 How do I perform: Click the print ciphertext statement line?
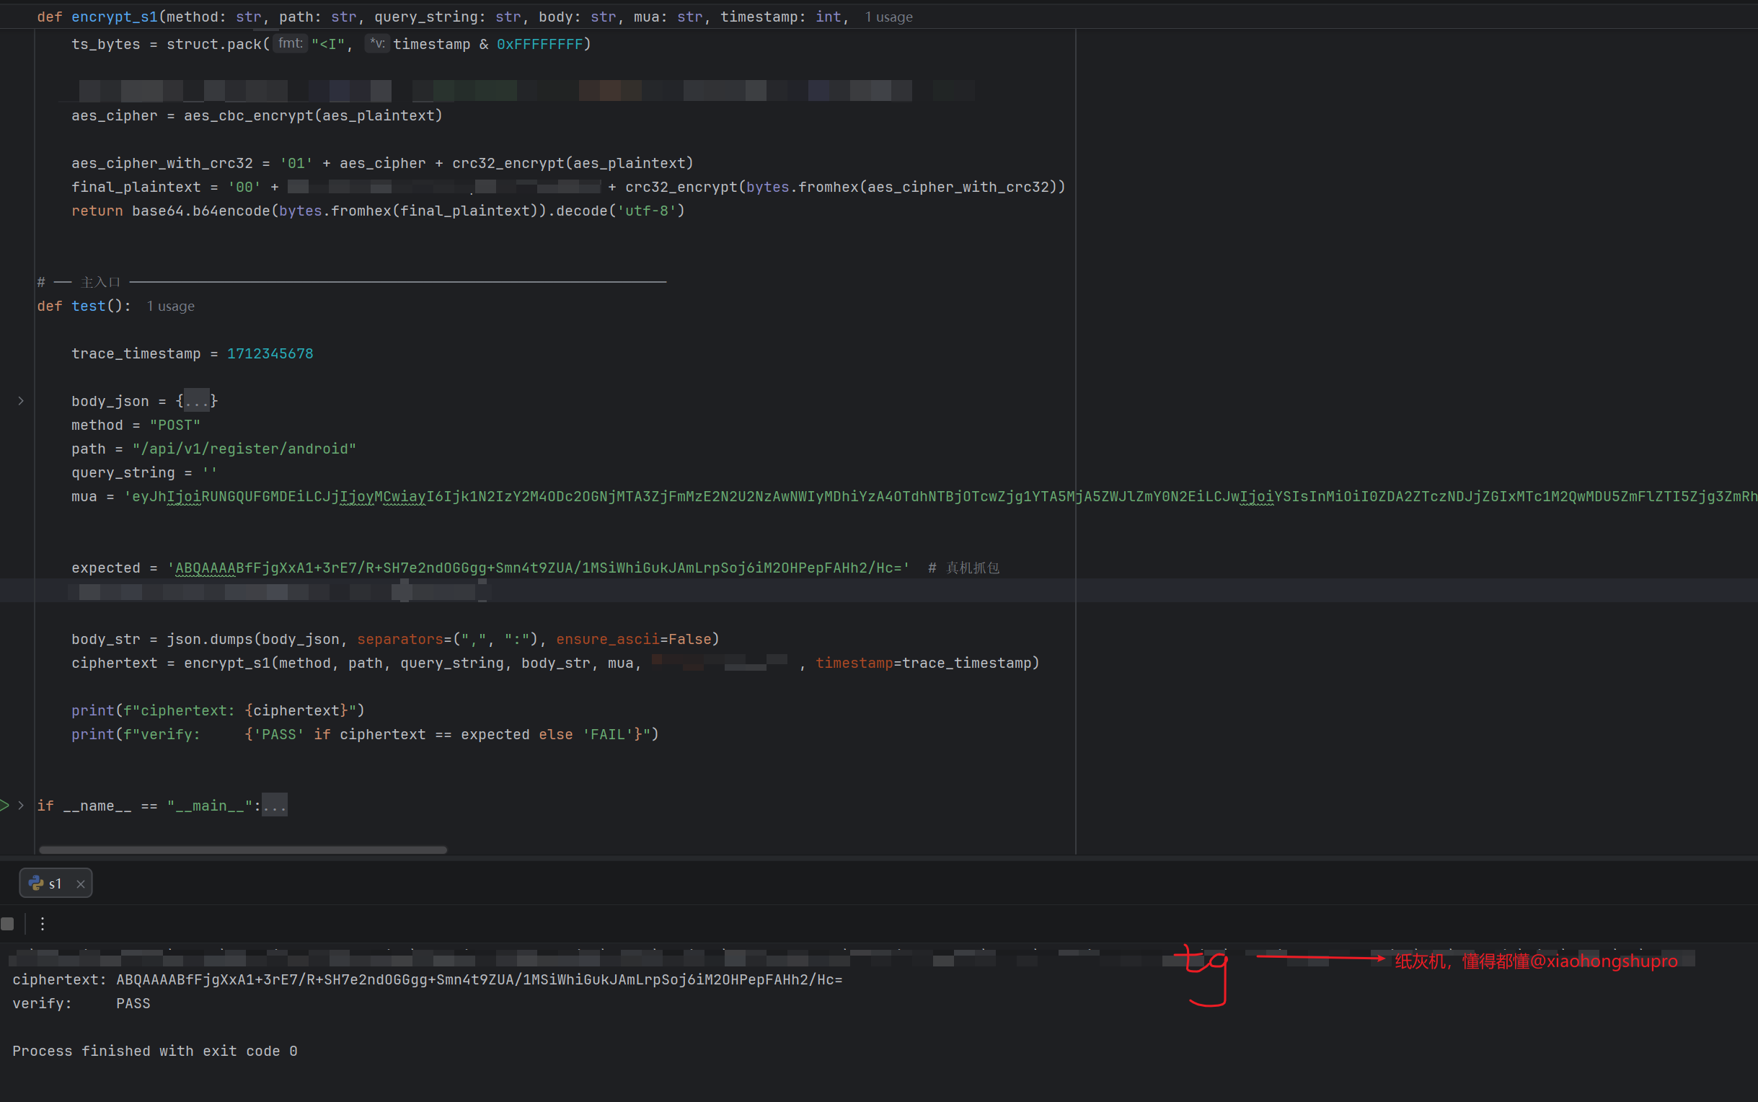pyautogui.click(x=218, y=710)
